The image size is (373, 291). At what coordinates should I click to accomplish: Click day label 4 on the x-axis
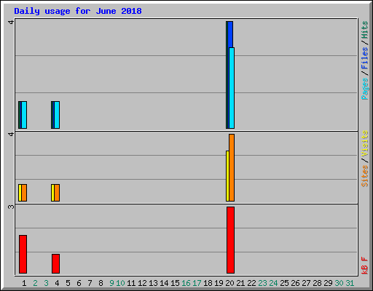[x=57, y=283]
